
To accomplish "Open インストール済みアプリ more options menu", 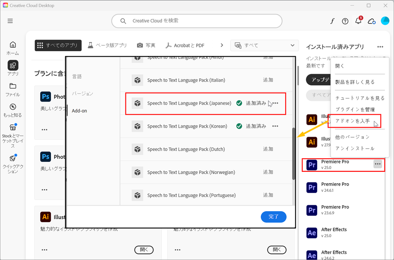I will tap(380, 47).
